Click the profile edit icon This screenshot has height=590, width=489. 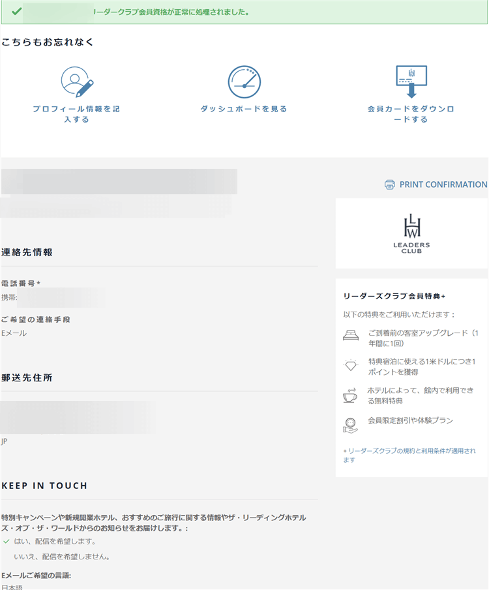pyautogui.click(x=77, y=81)
